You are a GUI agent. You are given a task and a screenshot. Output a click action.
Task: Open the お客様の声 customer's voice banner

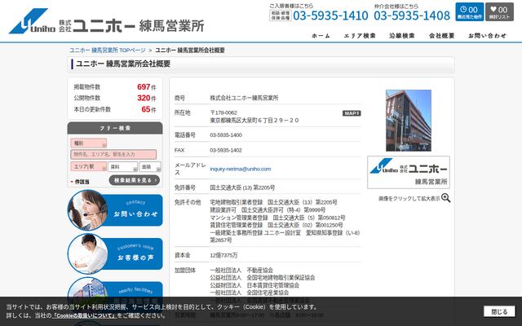(x=115, y=253)
